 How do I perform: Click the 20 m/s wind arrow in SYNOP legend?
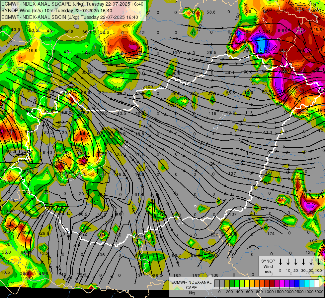point(295,262)
